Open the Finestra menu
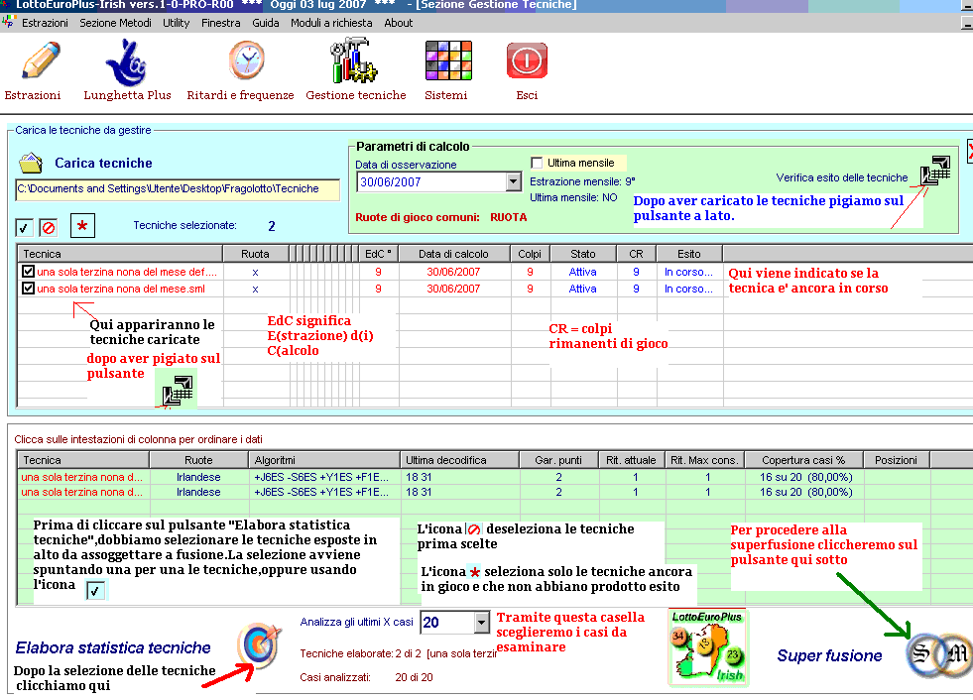973x700 pixels. point(221,23)
